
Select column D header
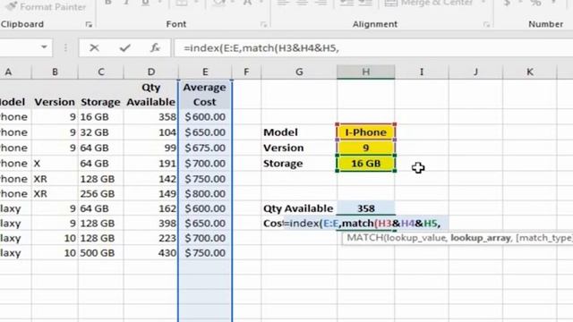(x=151, y=72)
